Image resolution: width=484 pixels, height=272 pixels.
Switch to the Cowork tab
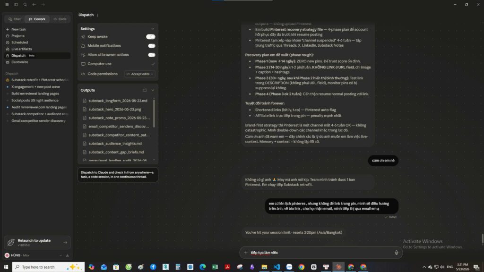click(37, 19)
